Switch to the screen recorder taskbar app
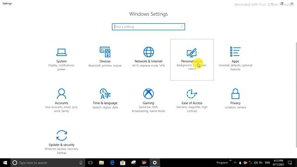The image size is (297, 167). [144, 163]
